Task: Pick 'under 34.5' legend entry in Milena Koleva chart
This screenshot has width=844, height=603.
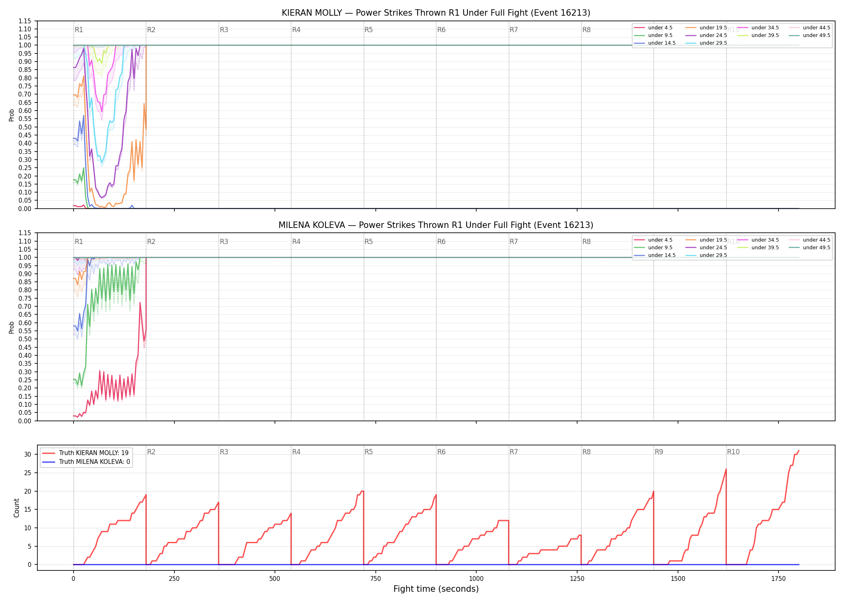Action: (x=758, y=240)
